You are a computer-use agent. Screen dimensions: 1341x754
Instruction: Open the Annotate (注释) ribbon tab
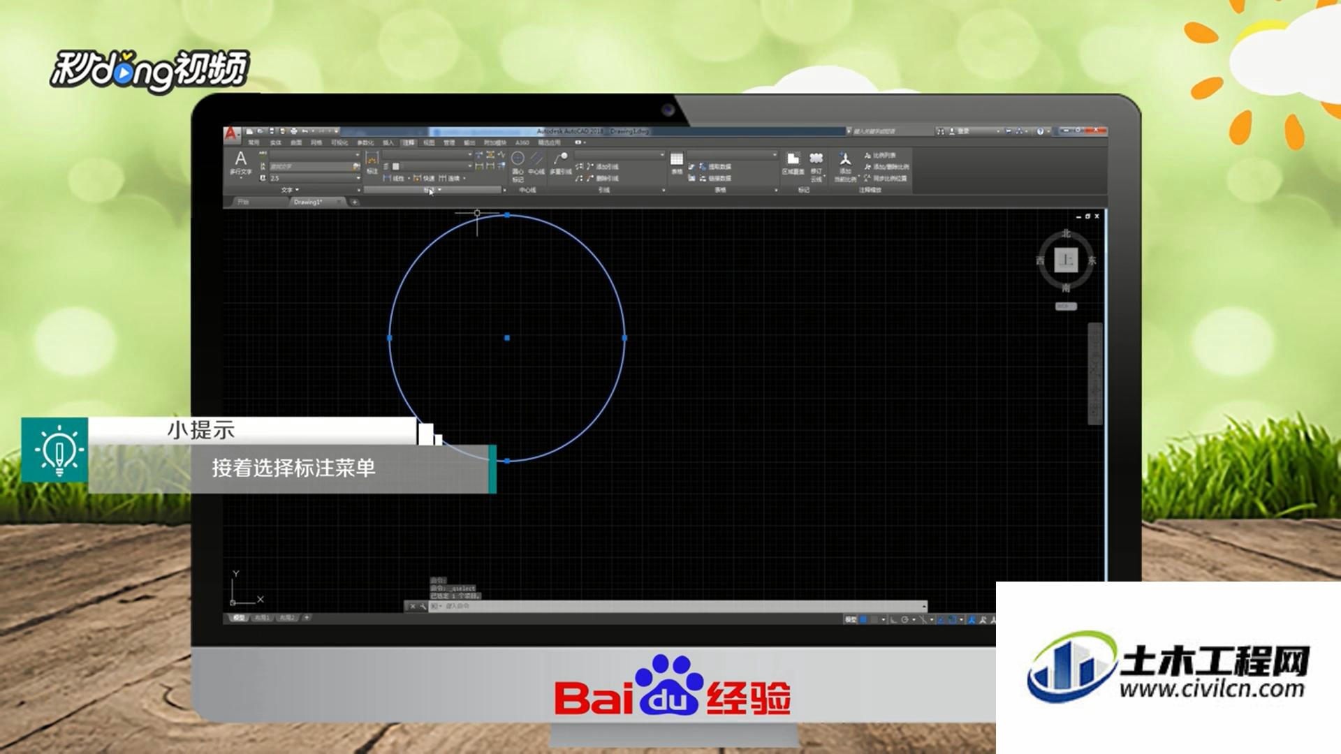(409, 142)
